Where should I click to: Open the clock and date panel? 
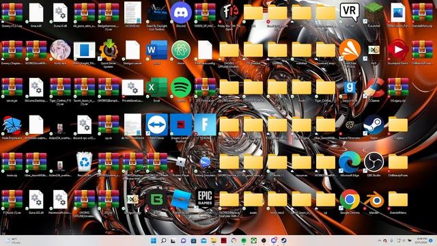coord(421,241)
